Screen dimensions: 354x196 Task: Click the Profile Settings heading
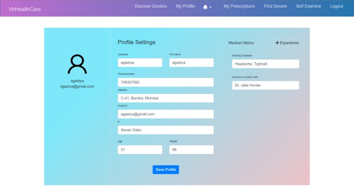[x=137, y=43]
